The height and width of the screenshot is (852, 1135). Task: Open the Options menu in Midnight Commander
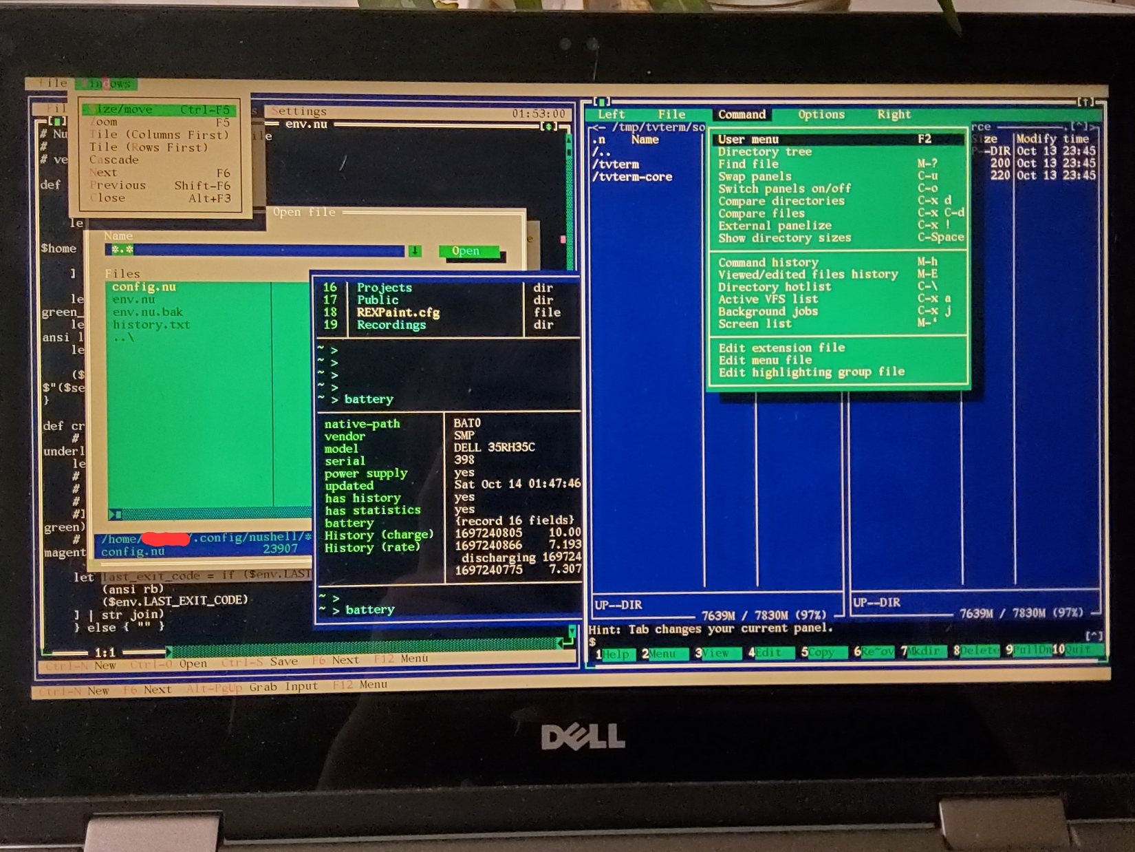[821, 115]
